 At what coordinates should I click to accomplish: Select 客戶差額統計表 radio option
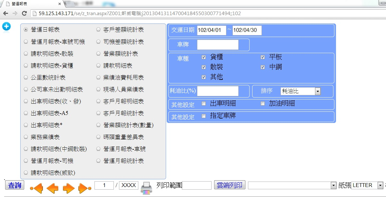(x=98, y=30)
